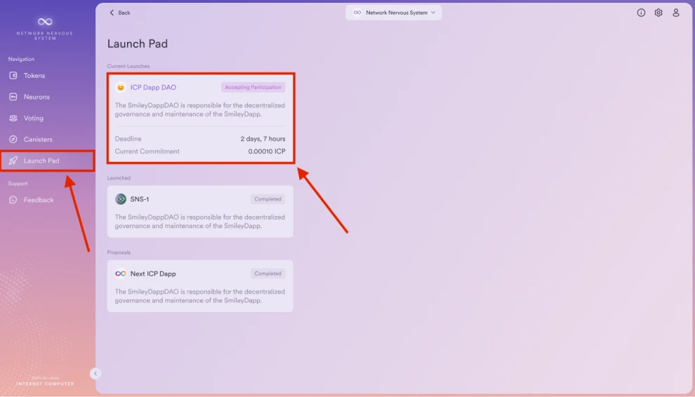695x397 pixels.
Task: Click the Launch Pad rocket icon
Action: point(13,161)
